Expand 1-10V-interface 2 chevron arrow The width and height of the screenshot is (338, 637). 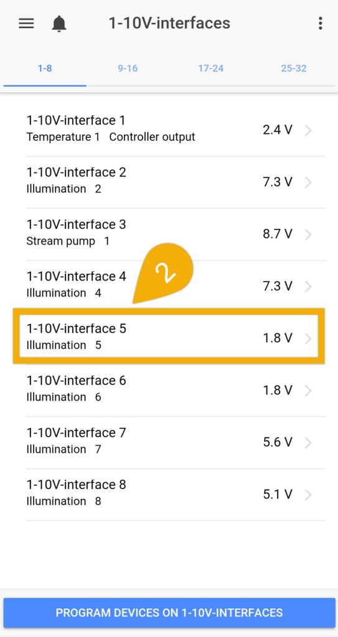tap(308, 182)
